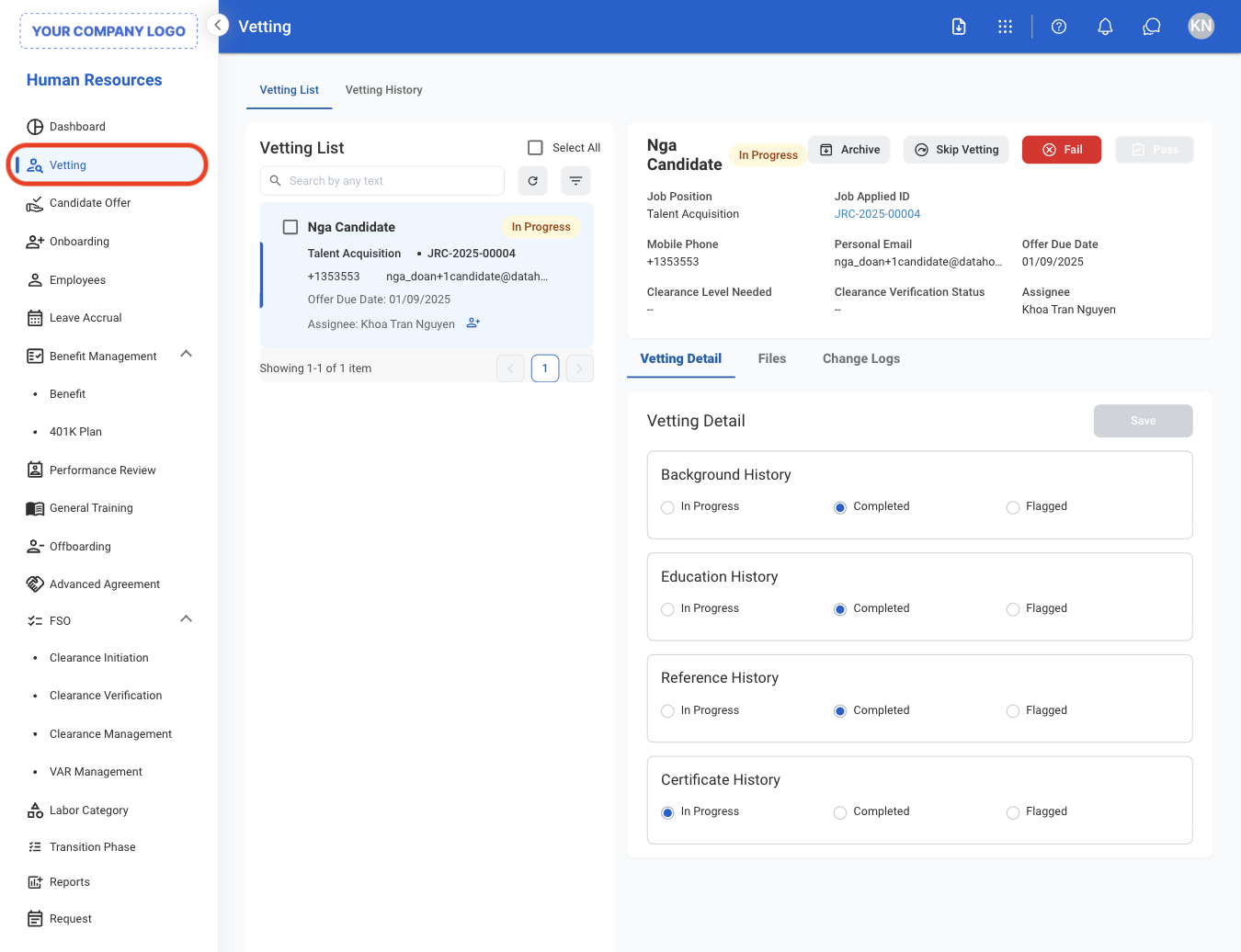Open notifications bell icon

(1105, 27)
